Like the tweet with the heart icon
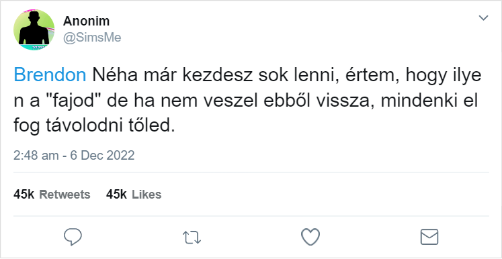Viewport: 502px width, 259px height. click(x=310, y=237)
